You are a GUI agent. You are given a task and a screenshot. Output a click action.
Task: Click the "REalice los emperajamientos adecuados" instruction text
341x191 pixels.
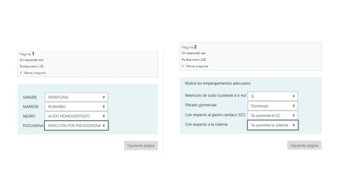point(218,83)
